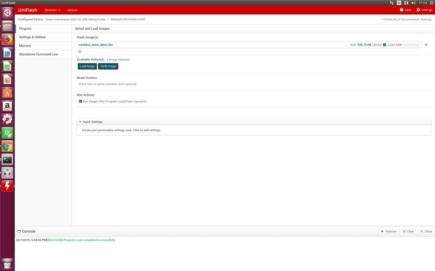Close the Console panel

click(x=426, y=231)
